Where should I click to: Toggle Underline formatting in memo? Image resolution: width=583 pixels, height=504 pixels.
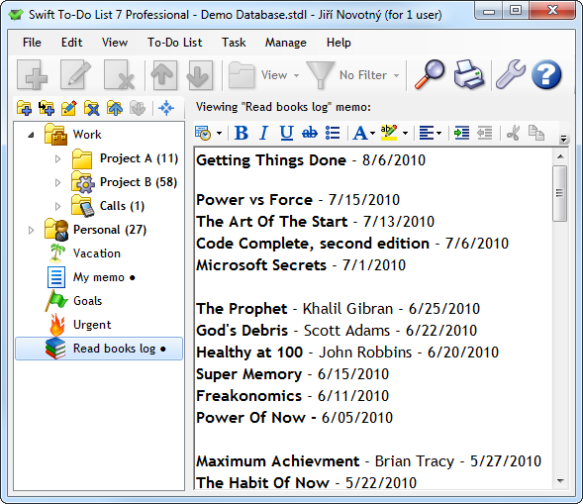pyautogui.click(x=287, y=133)
